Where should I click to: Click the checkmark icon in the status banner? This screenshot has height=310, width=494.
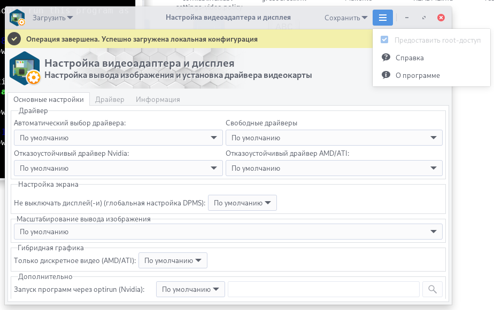click(14, 39)
